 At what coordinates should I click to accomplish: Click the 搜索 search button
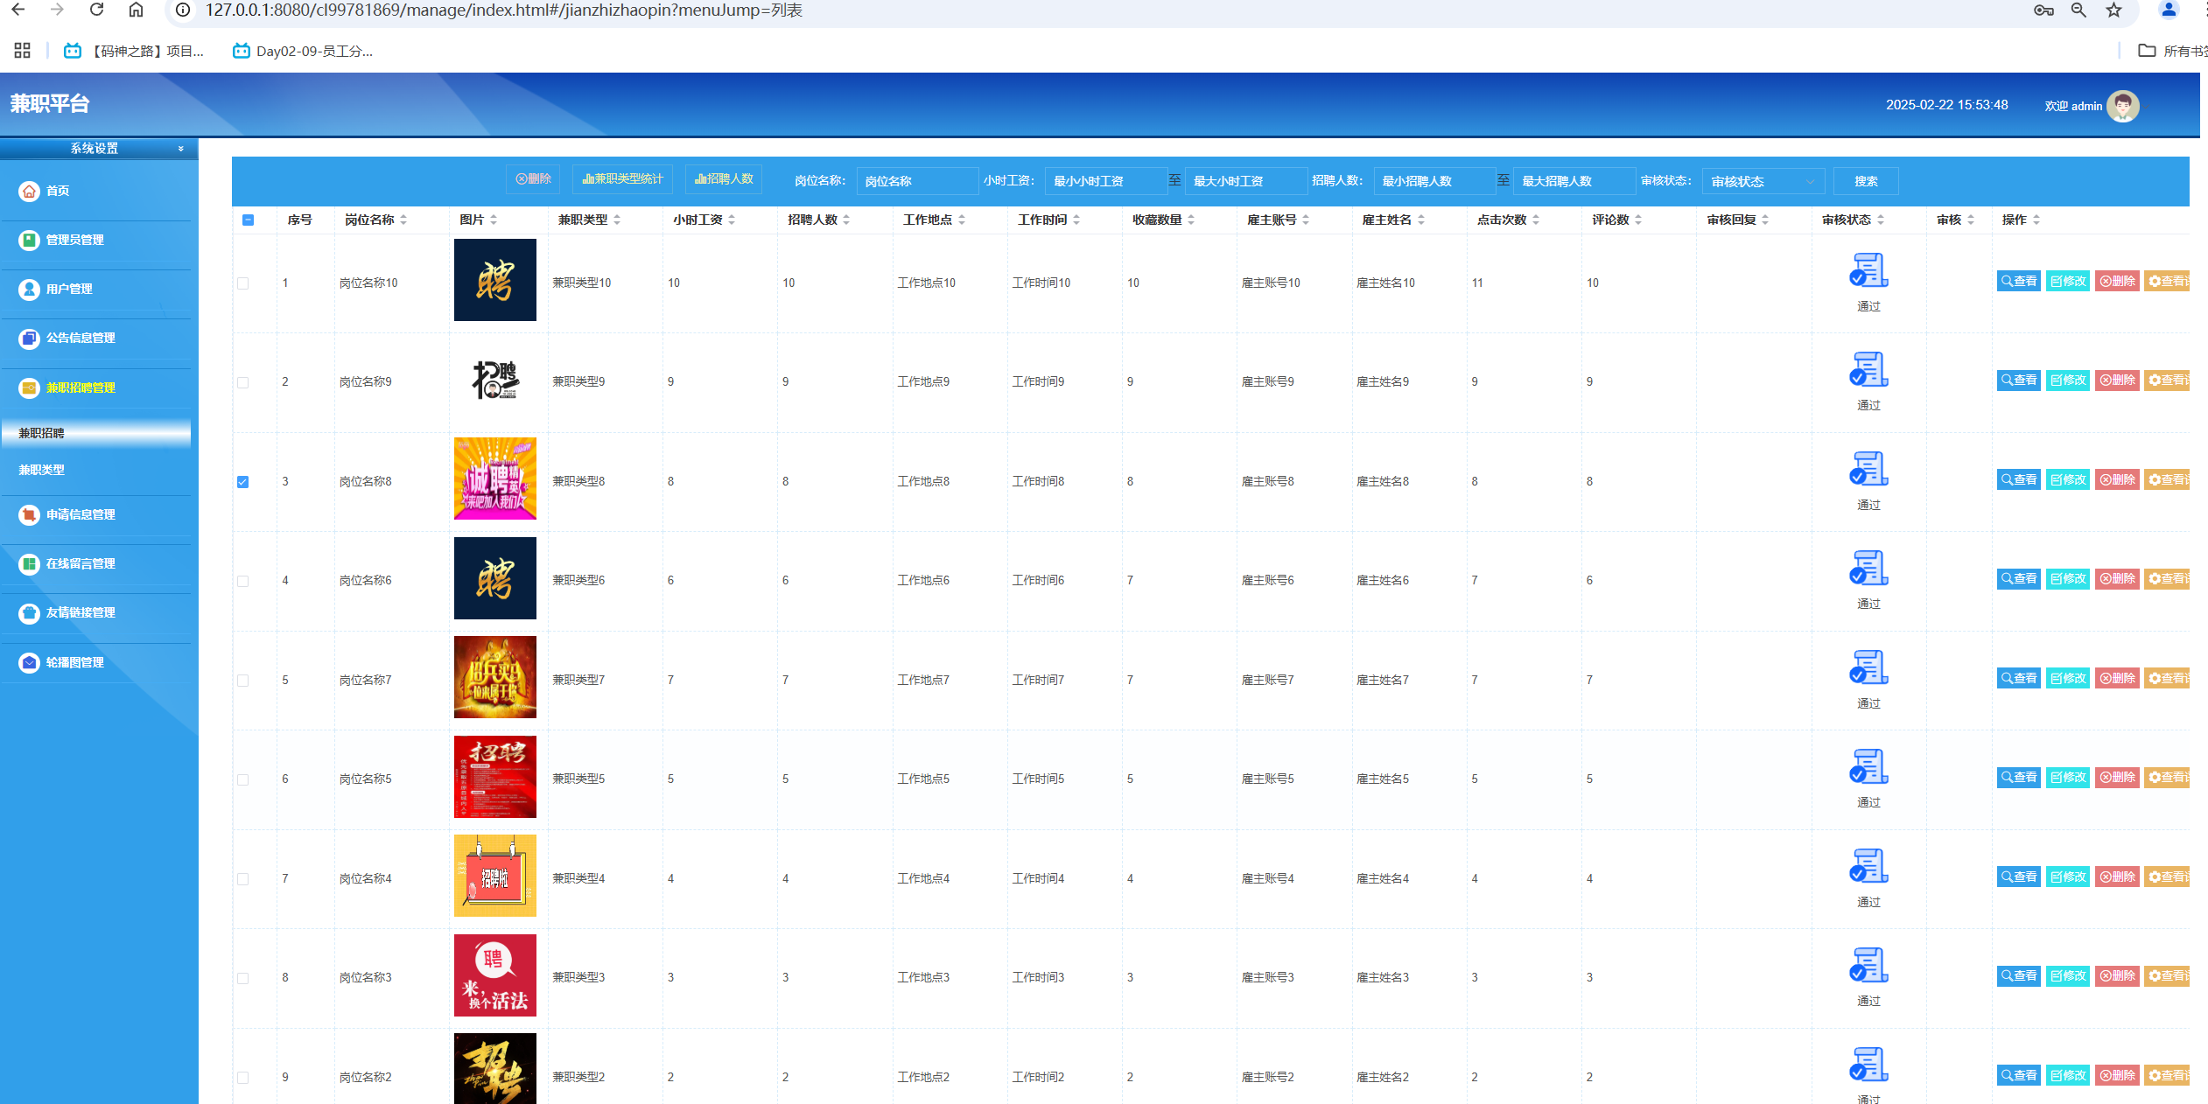point(1865,181)
